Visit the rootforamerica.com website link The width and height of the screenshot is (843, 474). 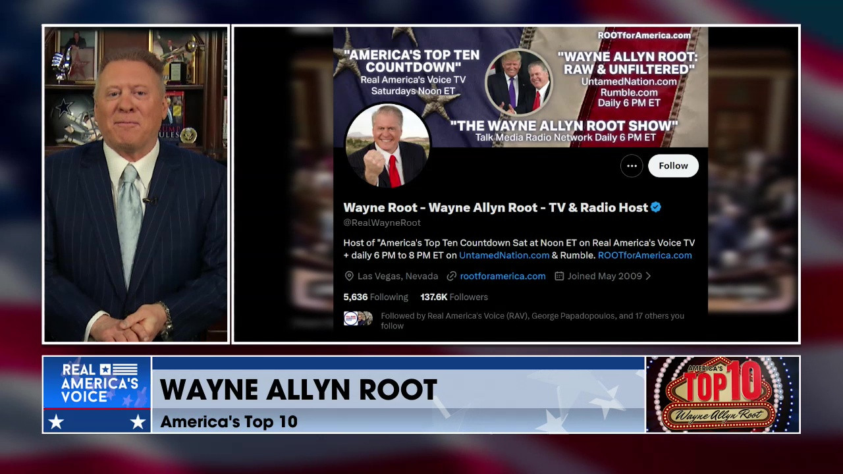pyautogui.click(x=503, y=276)
